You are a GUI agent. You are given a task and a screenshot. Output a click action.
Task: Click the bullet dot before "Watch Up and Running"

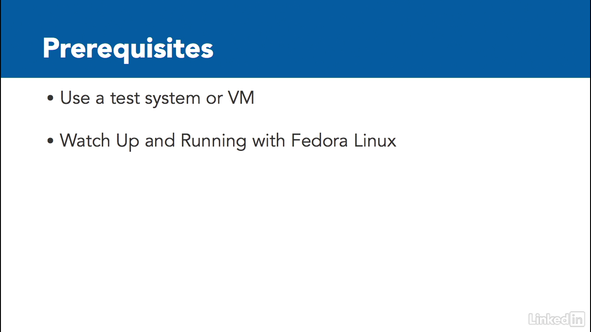coord(50,141)
